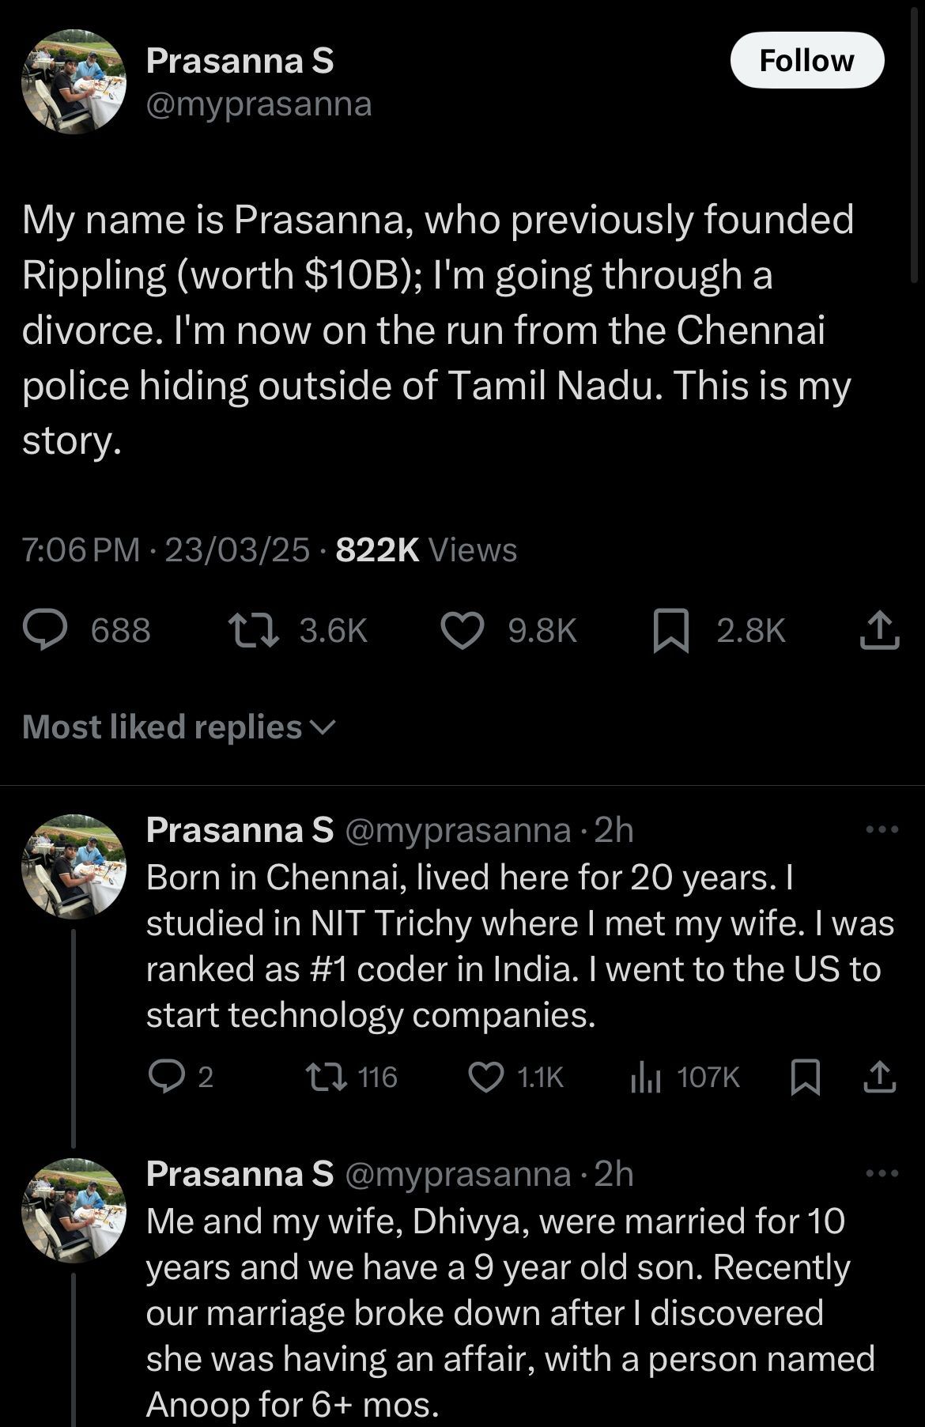925x1427 pixels.
Task: Open more options on the NIT Trichy reply
Action: [x=882, y=829]
